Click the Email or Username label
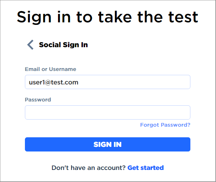The width and height of the screenshot is (216, 182). tap(51, 69)
